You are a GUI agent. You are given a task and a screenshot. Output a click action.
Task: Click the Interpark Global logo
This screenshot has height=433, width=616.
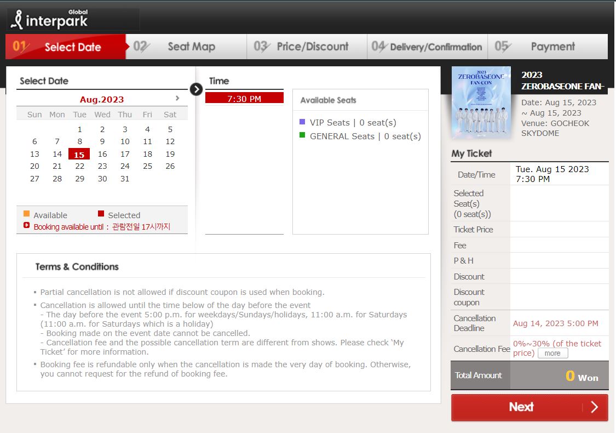tap(49, 19)
